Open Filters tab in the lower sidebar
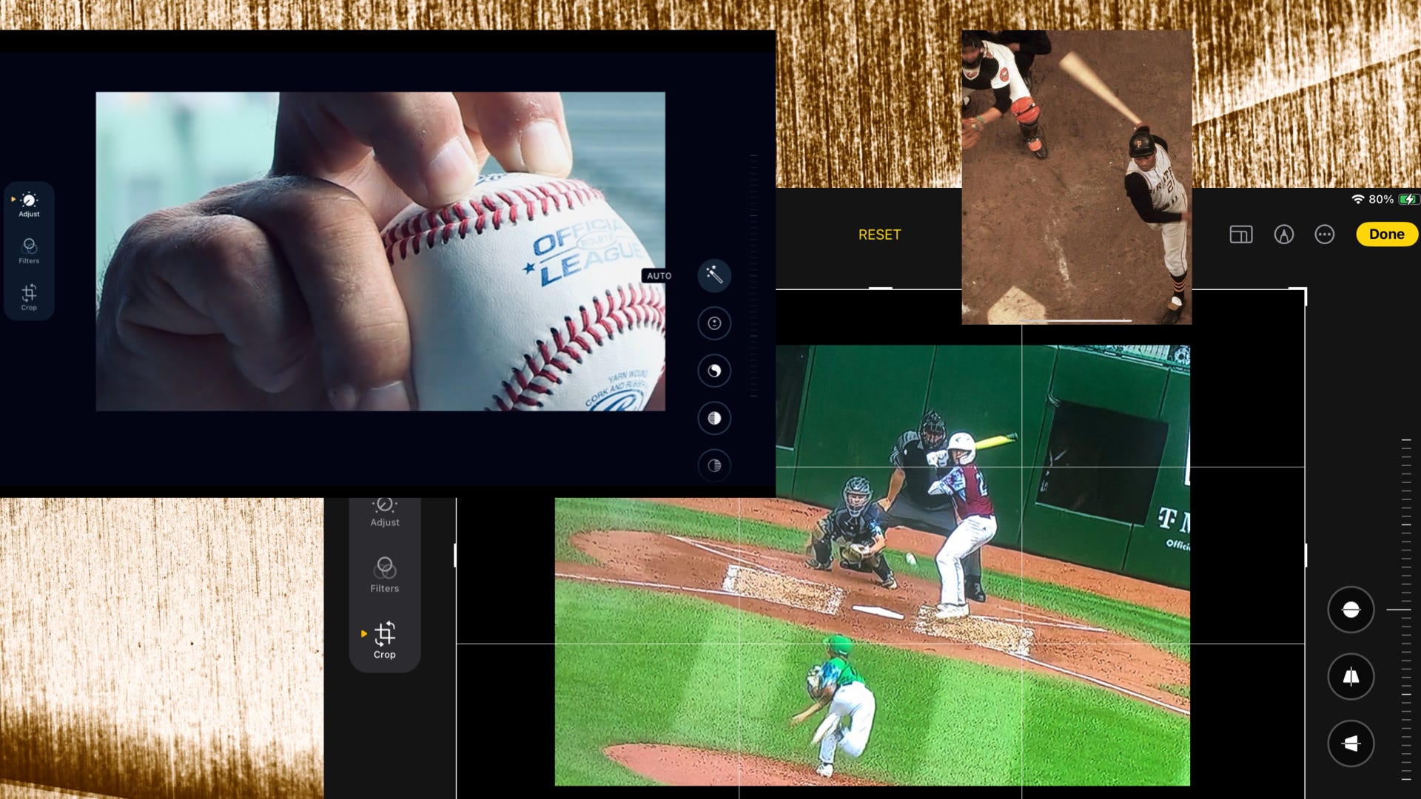 point(384,575)
